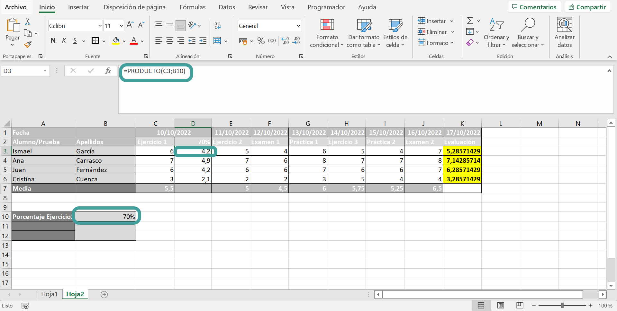The image size is (617, 311).
Task: Switch to the Hoja1 sheet tab
Action: click(x=49, y=294)
